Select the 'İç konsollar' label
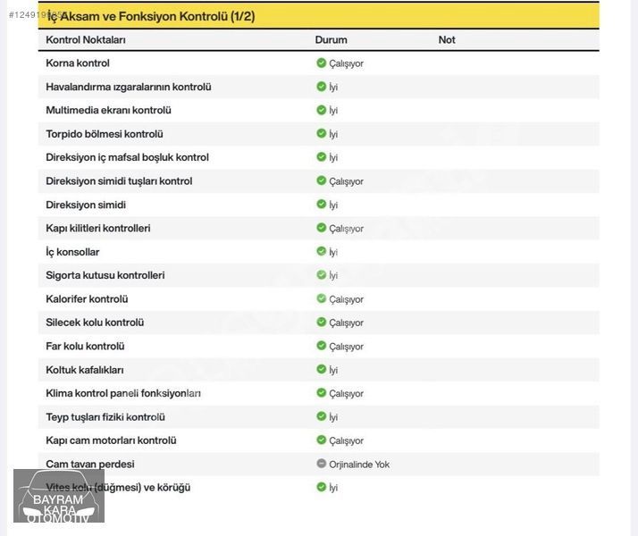The width and height of the screenshot is (638, 536). tap(72, 252)
